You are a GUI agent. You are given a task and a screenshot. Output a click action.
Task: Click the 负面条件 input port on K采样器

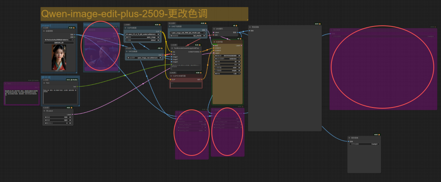pyautogui.click(x=214, y=50)
